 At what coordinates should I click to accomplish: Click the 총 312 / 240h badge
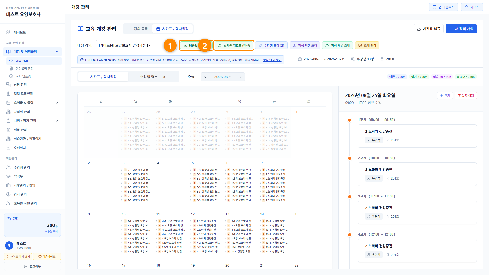(x=466, y=77)
